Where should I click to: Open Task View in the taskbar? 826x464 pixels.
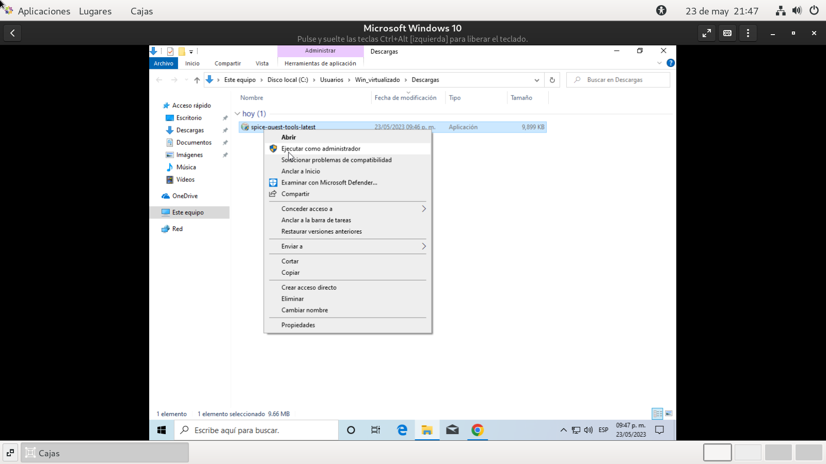point(376,430)
